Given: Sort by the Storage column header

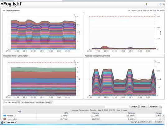Looking at the screenshot, I should (x=158, y=113).
